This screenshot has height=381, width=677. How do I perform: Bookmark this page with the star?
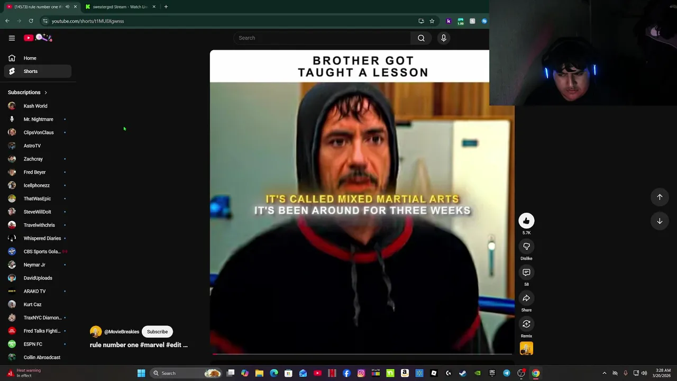click(x=432, y=21)
